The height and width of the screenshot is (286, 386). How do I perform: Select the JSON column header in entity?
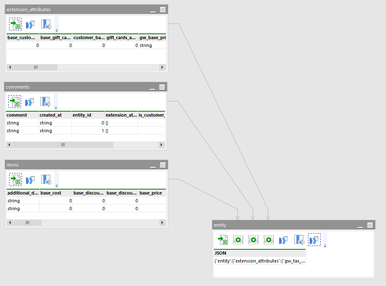tap(219, 253)
